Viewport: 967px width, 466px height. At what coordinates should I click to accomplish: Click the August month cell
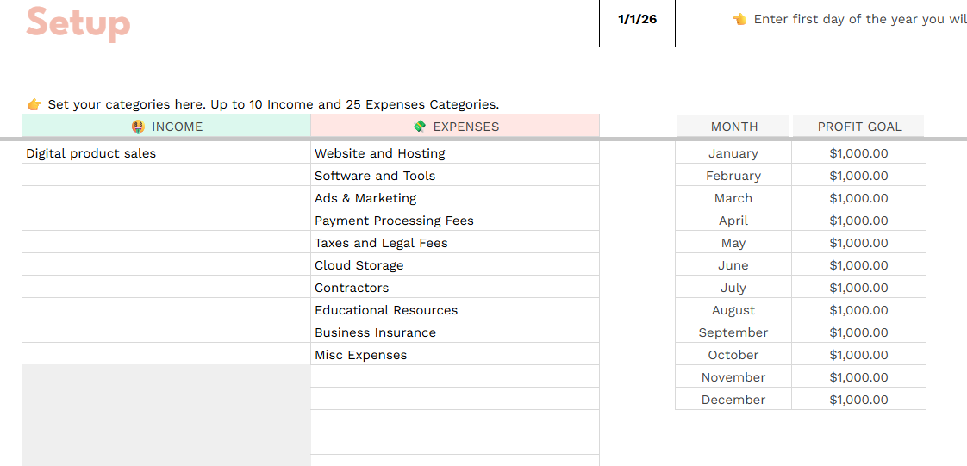733,309
